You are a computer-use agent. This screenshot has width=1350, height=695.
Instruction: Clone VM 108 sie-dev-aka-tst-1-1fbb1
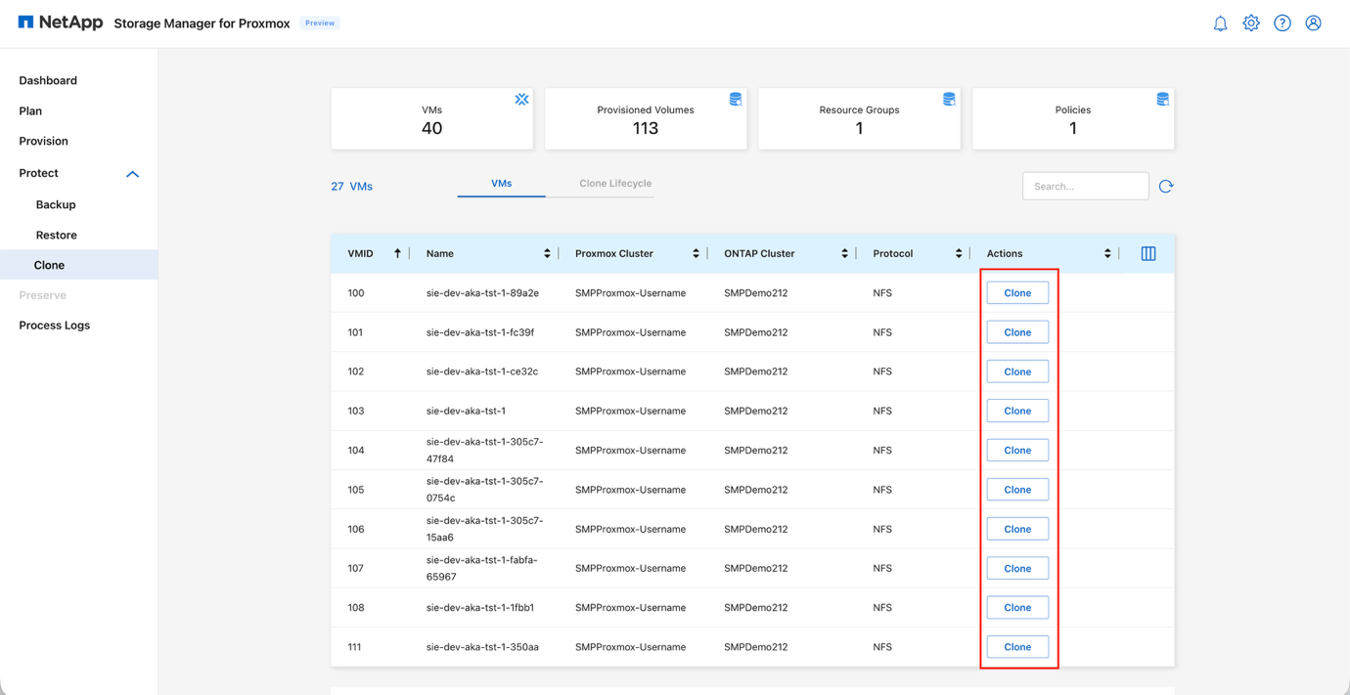point(1017,607)
